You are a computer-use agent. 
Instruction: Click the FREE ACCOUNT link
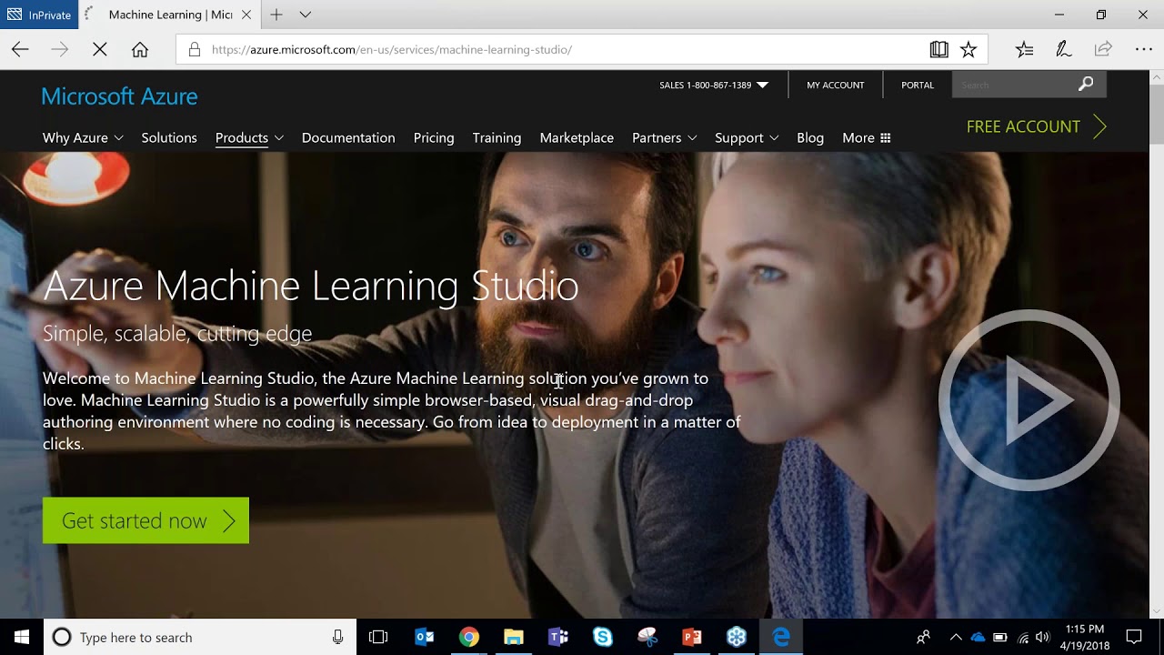point(1036,126)
